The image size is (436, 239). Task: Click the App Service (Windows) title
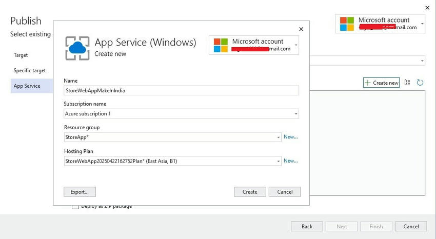pos(145,42)
